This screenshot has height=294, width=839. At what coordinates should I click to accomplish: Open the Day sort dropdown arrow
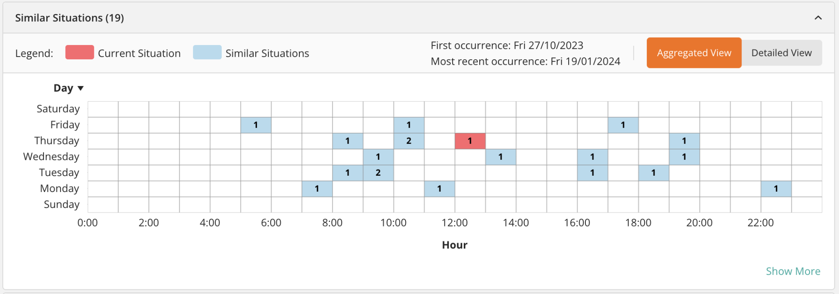(81, 88)
